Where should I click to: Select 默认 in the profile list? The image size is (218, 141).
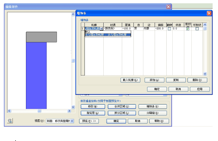pyautogui.click(x=87, y=31)
